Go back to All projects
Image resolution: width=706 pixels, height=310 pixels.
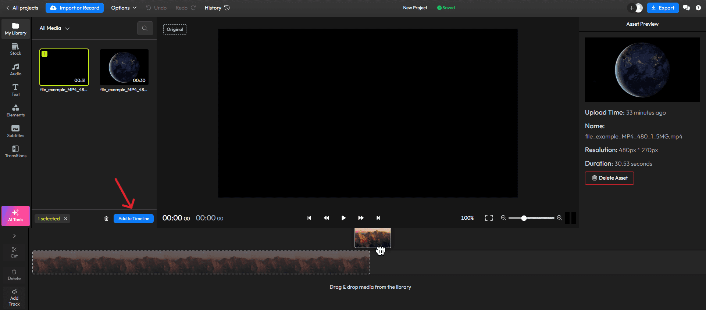tap(22, 8)
